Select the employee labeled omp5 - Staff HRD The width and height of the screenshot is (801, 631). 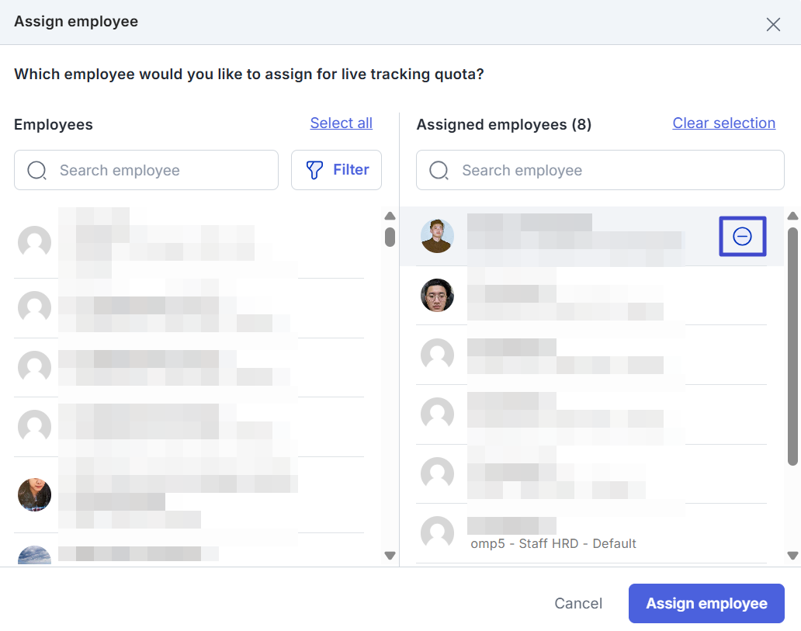553,543
